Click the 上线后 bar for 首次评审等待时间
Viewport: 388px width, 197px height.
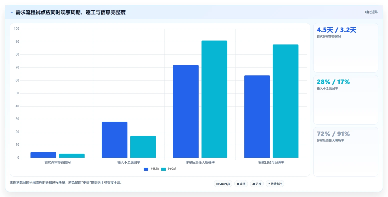click(x=72, y=156)
